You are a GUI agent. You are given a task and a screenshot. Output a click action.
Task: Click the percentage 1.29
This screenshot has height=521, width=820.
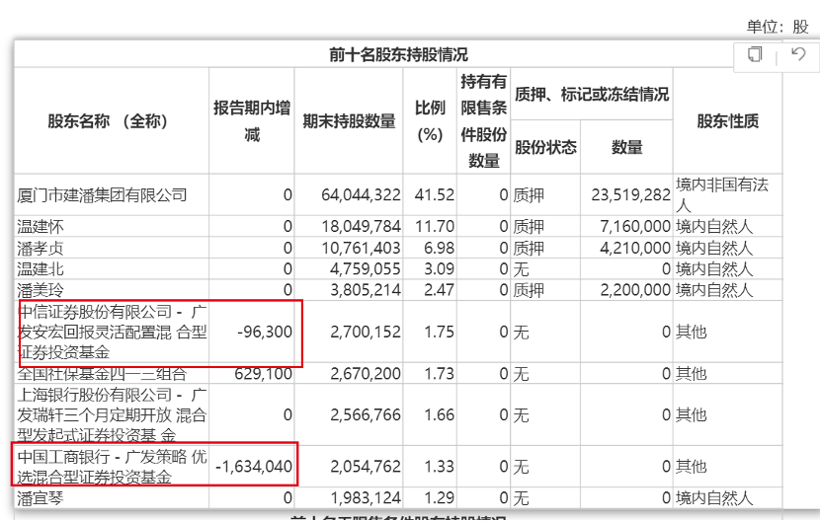coord(439,498)
